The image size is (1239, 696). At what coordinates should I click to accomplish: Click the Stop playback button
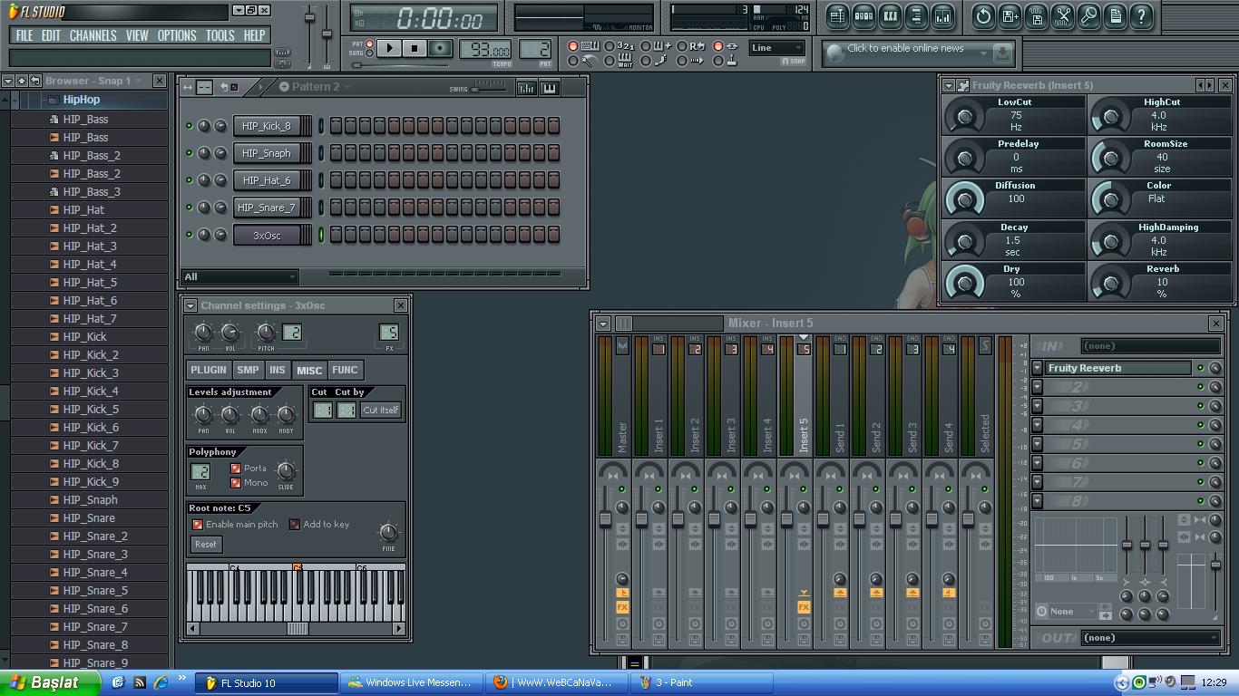click(x=415, y=48)
